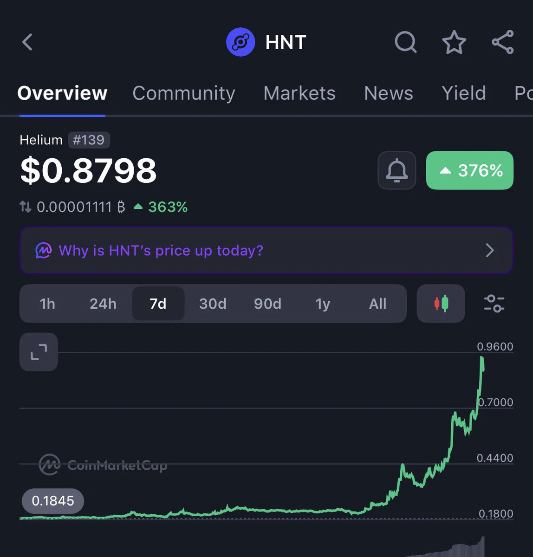Tap the Helium HNT logo icon

[240, 42]
